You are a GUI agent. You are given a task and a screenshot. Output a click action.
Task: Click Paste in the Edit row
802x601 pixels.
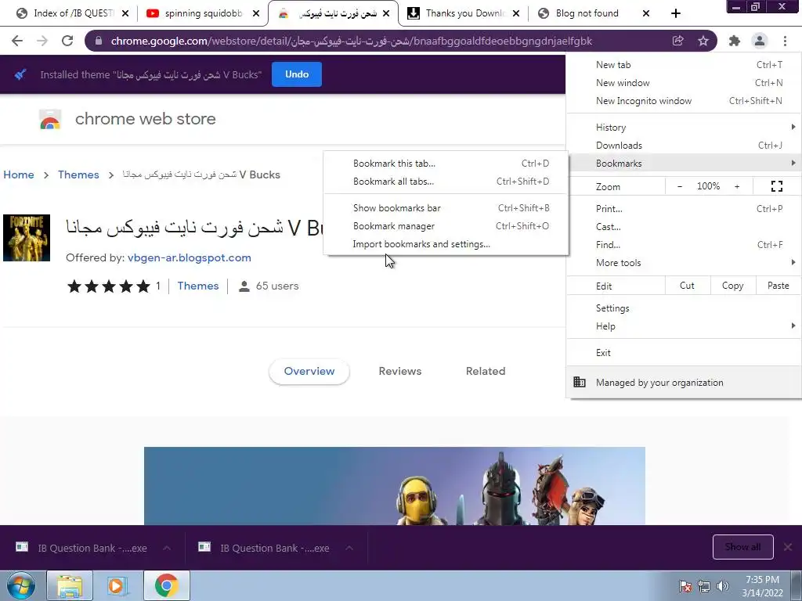(x=778, y=286)
